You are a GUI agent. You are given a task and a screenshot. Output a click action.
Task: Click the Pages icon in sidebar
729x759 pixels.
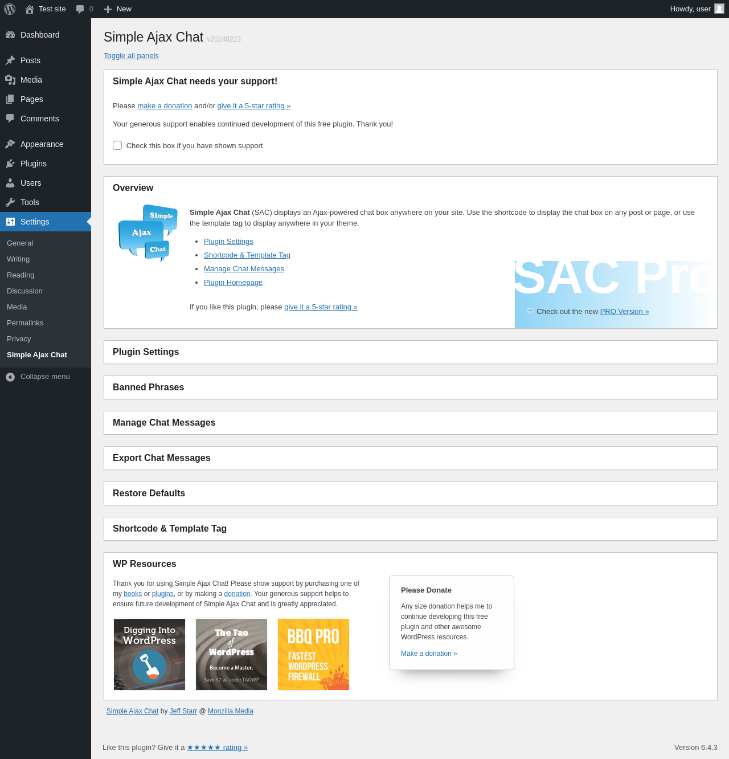10,99
